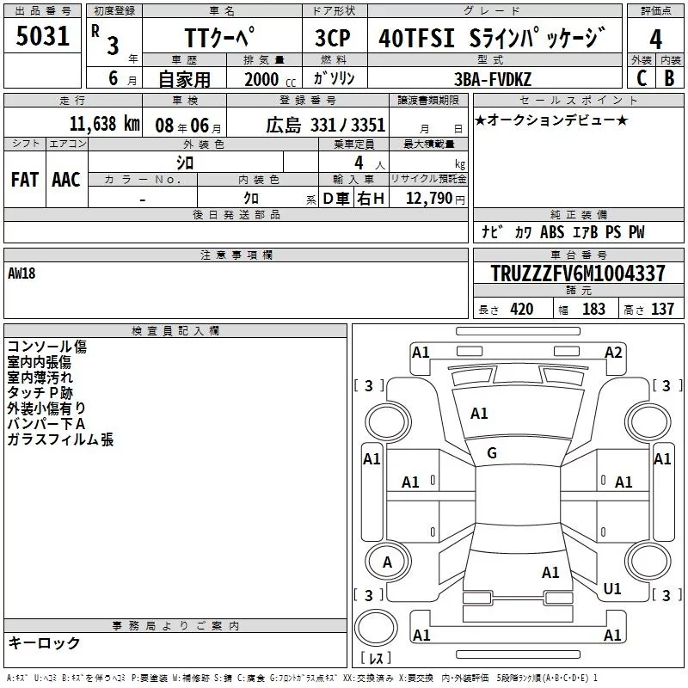Image resolution: width=688 pixels, height=688 pixels.
Task: Click A2 mark on the car diagram
Action: click(613, 353)
